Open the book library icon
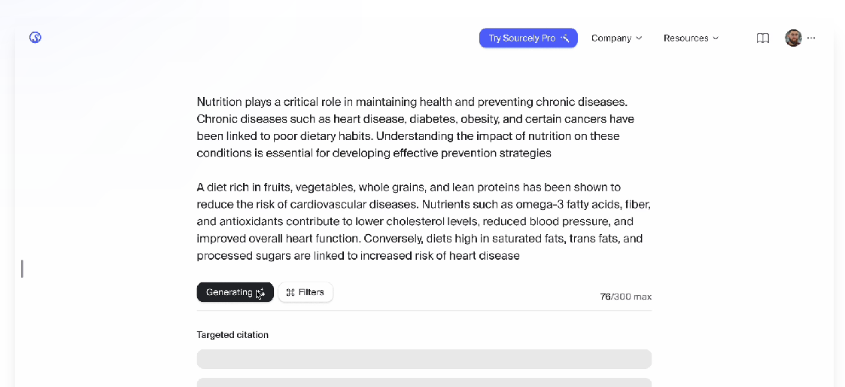Screen dimensions: 845x387 tap(762, 38)
